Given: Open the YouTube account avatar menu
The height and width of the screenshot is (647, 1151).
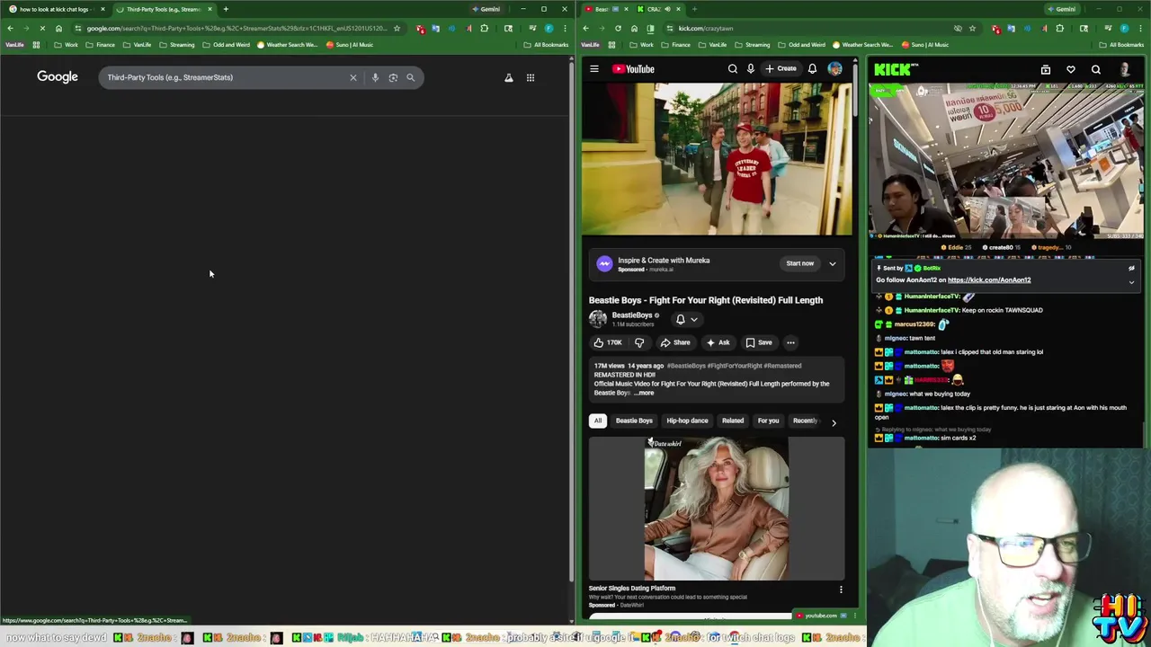Looking at the screenshot, I should point(835,68).
